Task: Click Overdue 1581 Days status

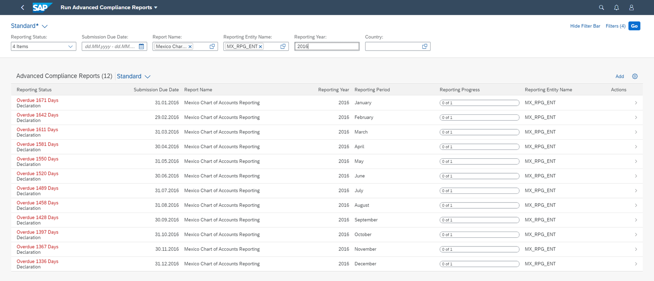Action: click(x=37, y=144)
